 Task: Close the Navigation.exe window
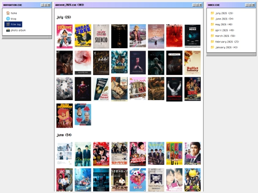[x=49, y=5]
